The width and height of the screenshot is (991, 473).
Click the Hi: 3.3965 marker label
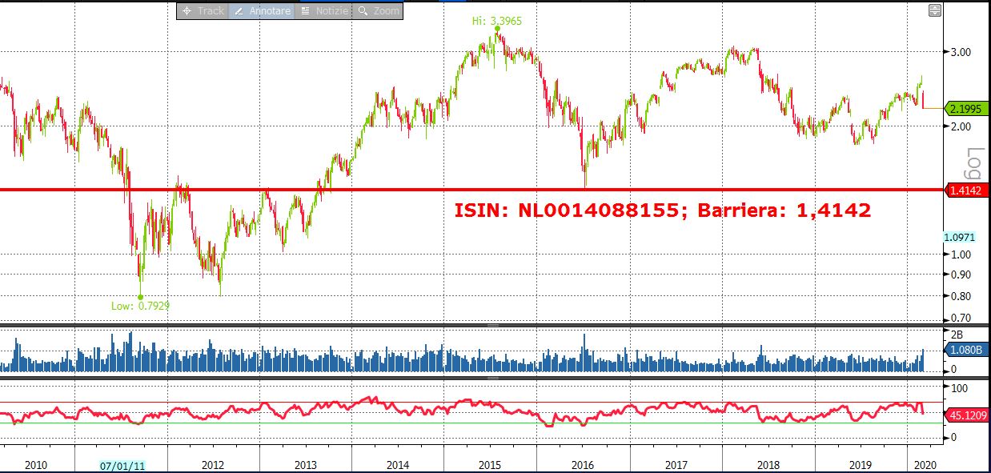pos(497,21)
